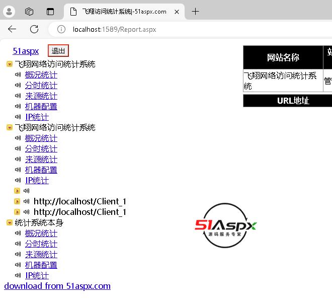Open IP统计 under second 飞翔网络访问统计系统
Screen dimensions: 332x306
(x=37, y=180)
